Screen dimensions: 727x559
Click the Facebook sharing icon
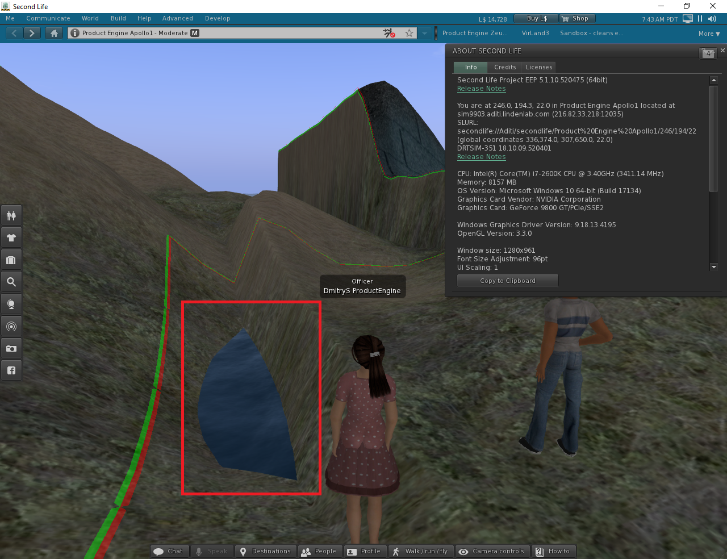click(11, 370)
